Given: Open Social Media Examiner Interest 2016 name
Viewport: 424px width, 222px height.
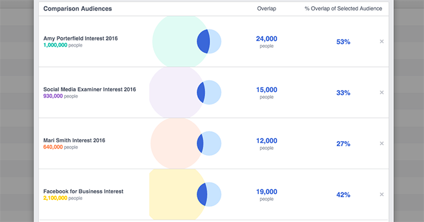Looking at the screenshot, I should coord(90,90).
